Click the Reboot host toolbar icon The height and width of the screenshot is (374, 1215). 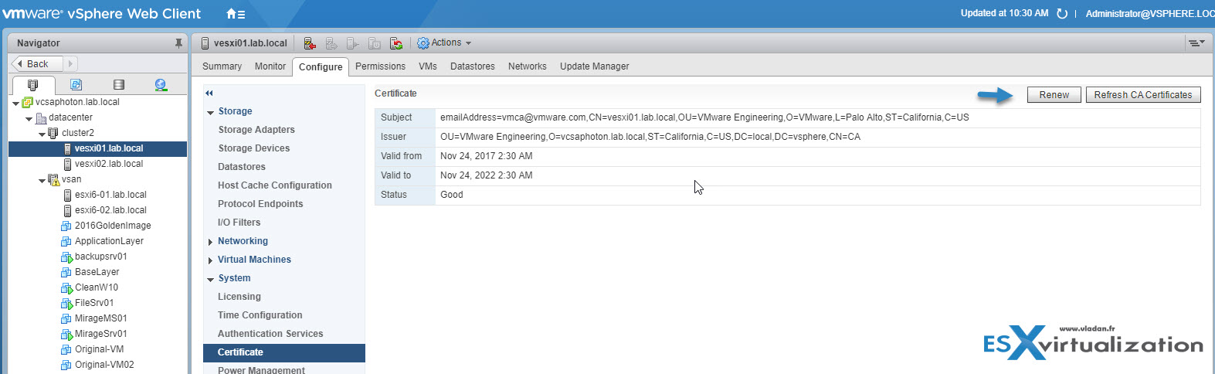(396, 43)
